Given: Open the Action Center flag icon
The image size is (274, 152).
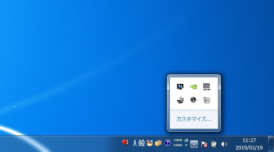Looking at the screenshot, I should pyautogui.click(x=204, y=144).
